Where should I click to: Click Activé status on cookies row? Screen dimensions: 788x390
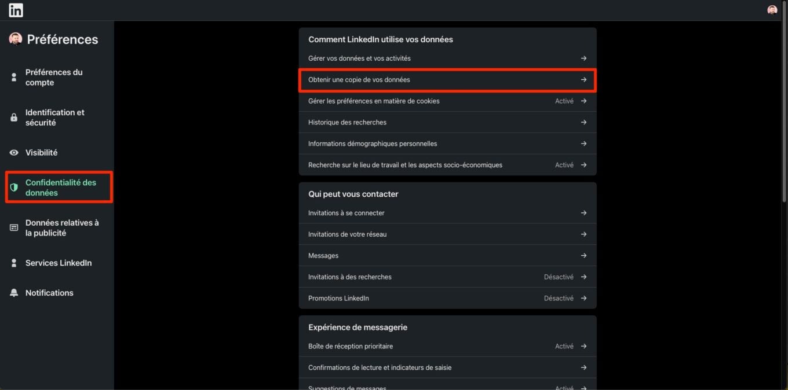click(x=564, y=101)
